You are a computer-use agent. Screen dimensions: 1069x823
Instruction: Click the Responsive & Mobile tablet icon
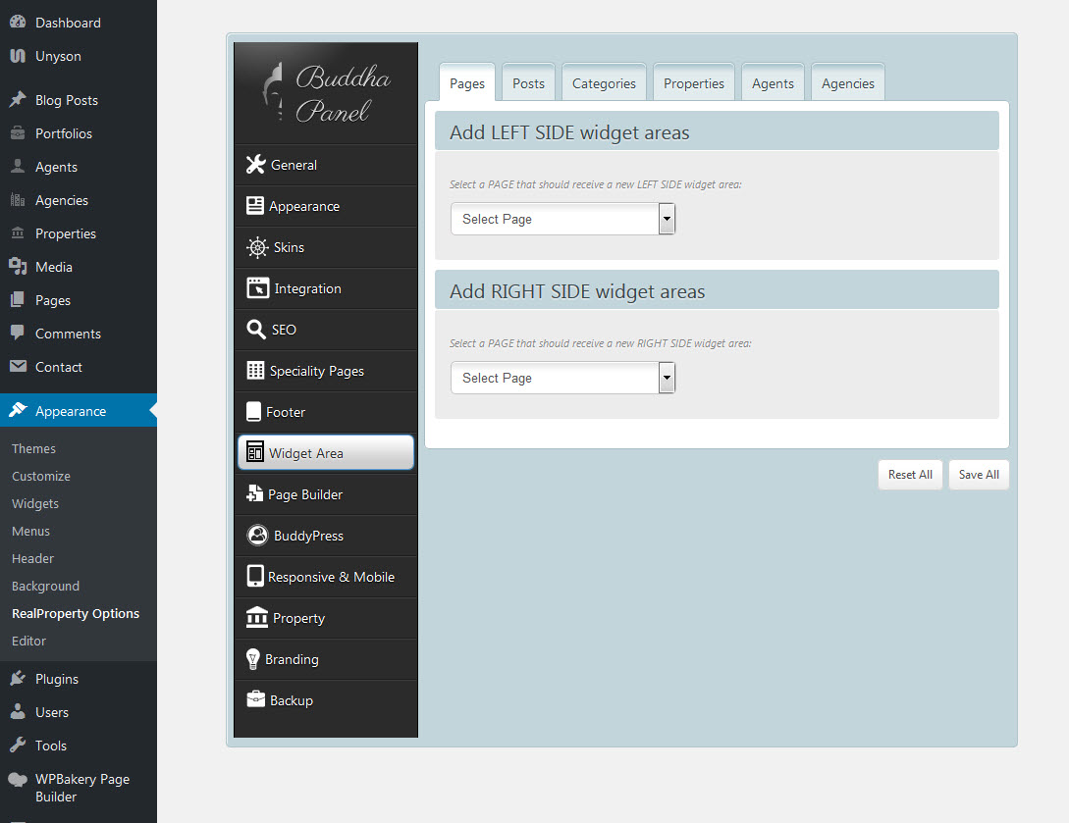[255, 577]
